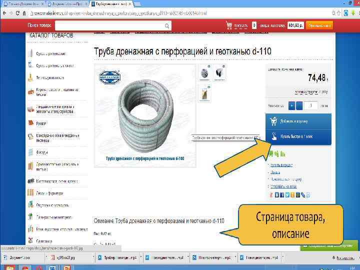Select the active Труба дренажная browser tab
Image resolution: width=360 pixels, height=270 pixels.
111,4
